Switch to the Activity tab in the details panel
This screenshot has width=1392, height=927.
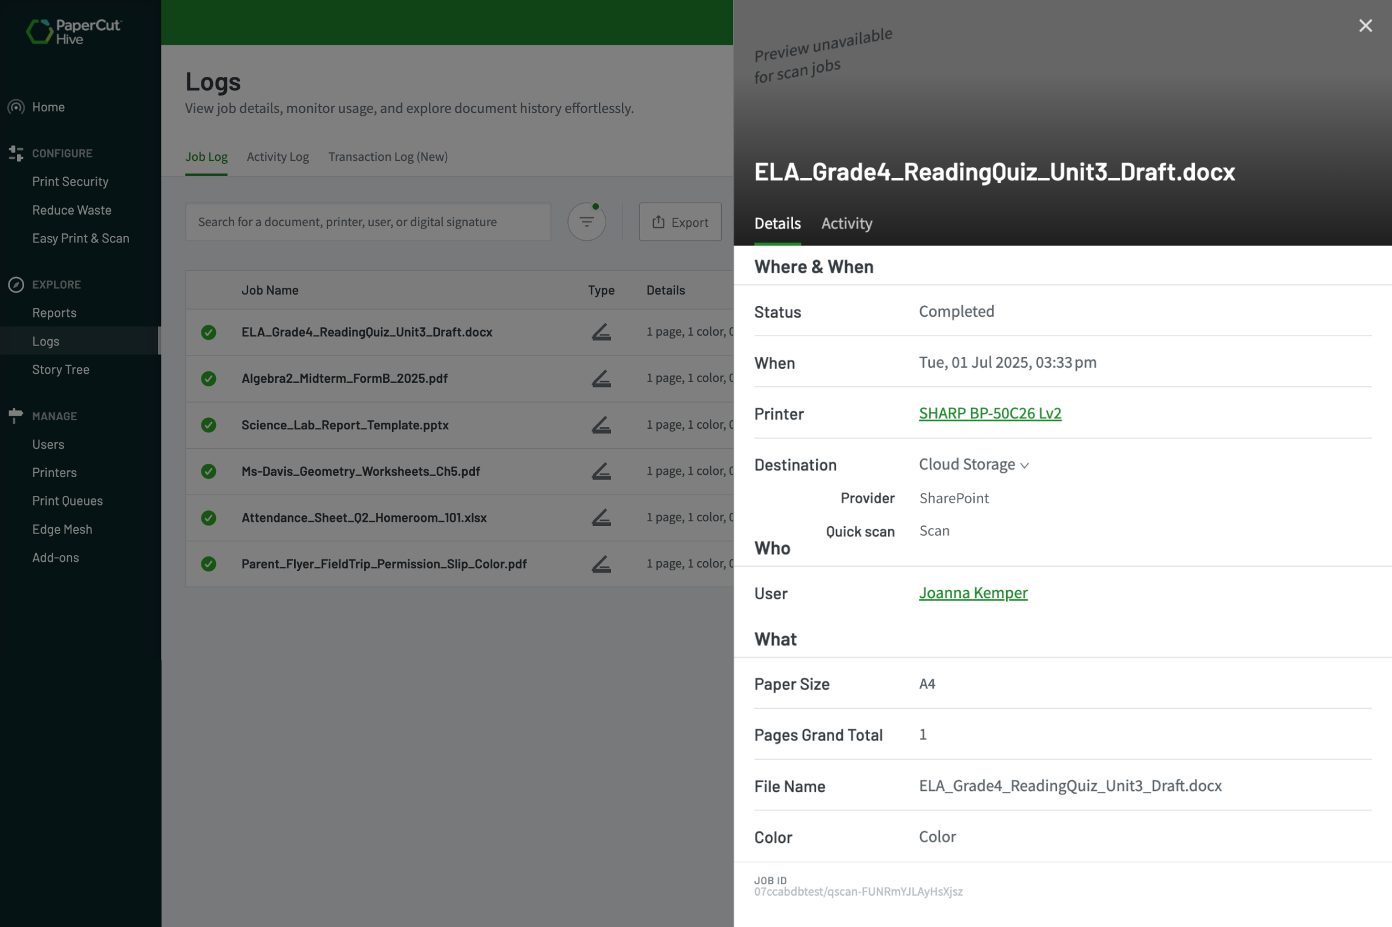(846, 223)
